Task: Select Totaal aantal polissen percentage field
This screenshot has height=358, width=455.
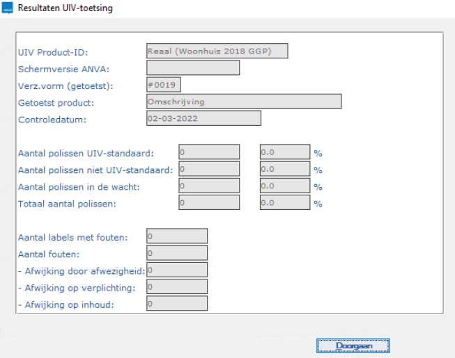Action: coord(285,202)
